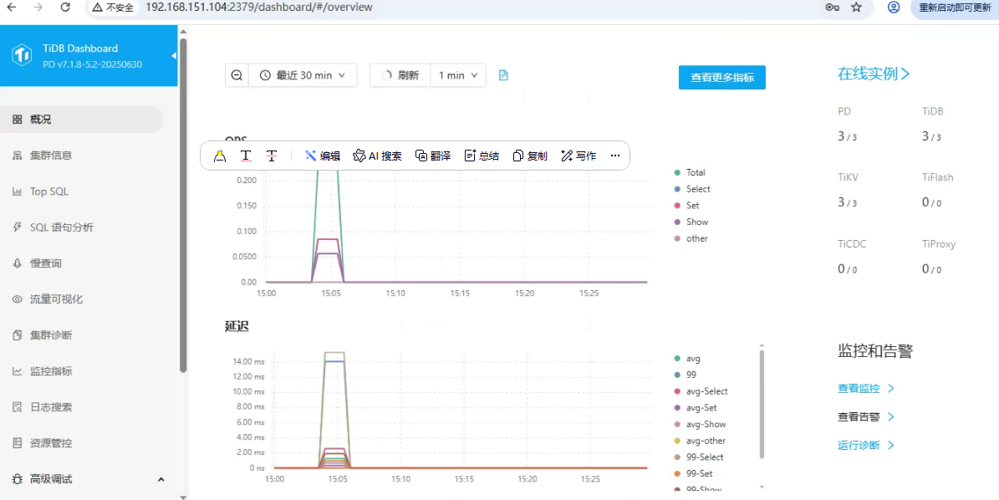999x500 pixels.
Task: Click the 高级调试 bug icon
Action: point(18,479)
